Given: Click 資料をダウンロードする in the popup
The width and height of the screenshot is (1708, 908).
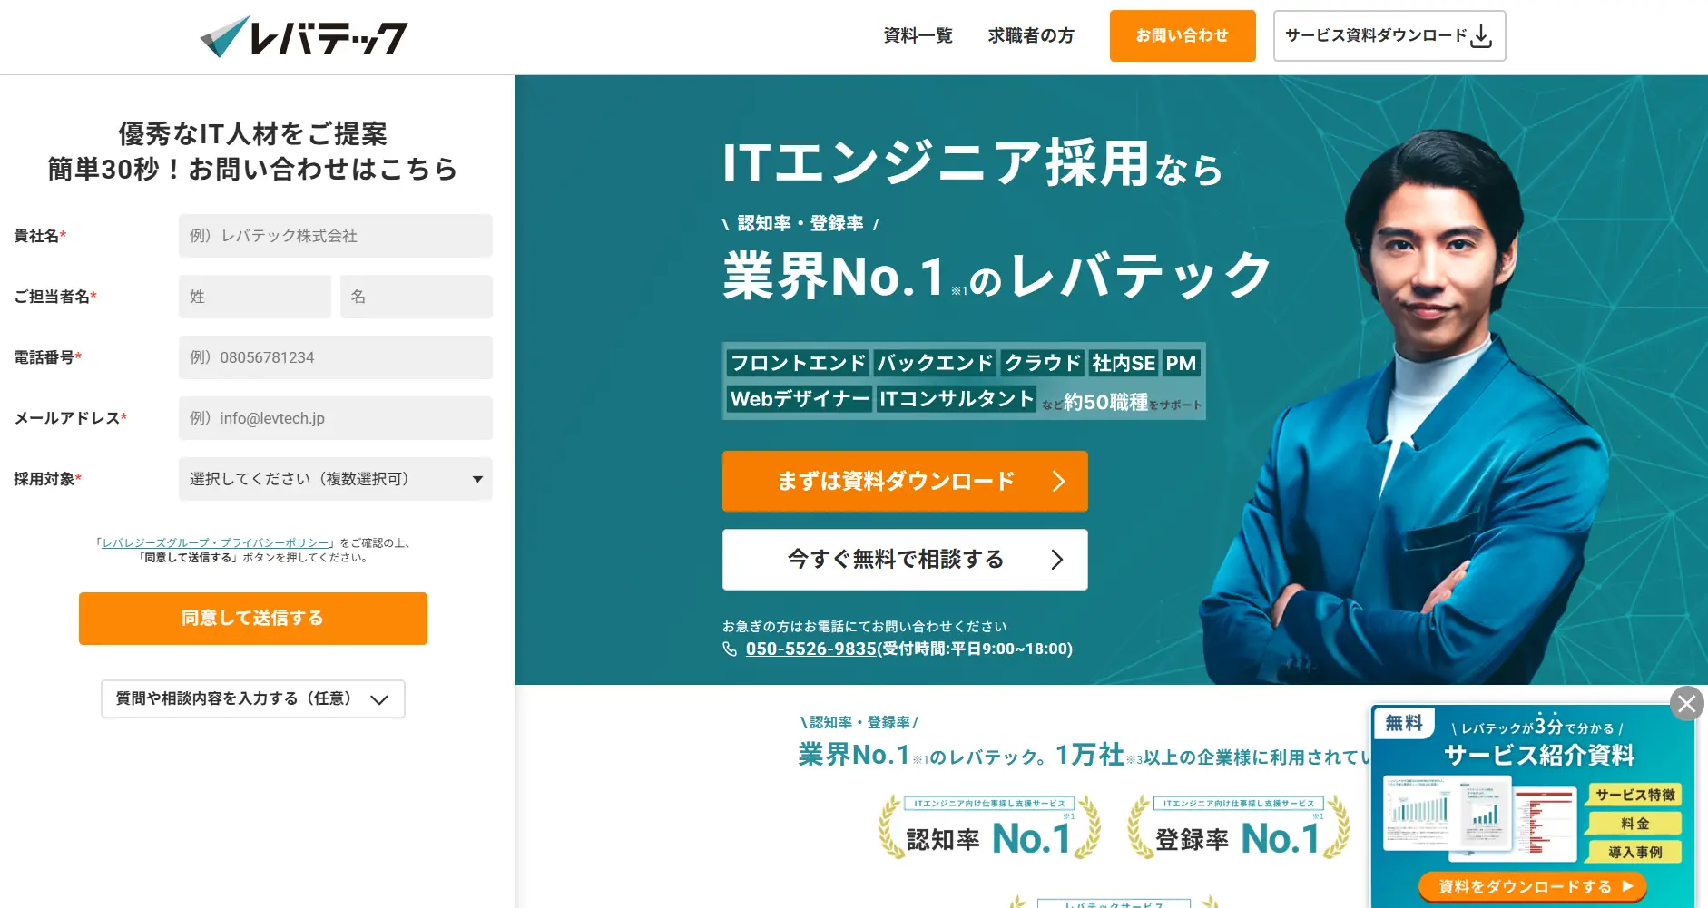Looking at the screenshot, I should (1533, 886).
